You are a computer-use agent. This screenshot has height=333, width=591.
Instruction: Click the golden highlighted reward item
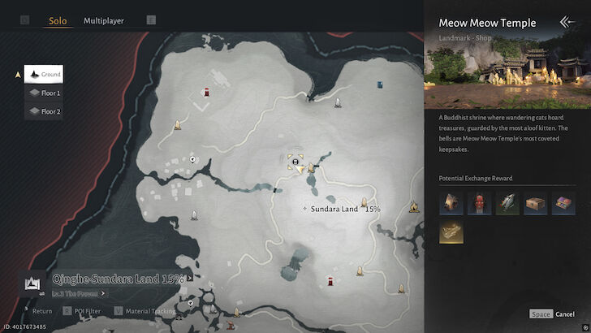[x=451, y=231]
